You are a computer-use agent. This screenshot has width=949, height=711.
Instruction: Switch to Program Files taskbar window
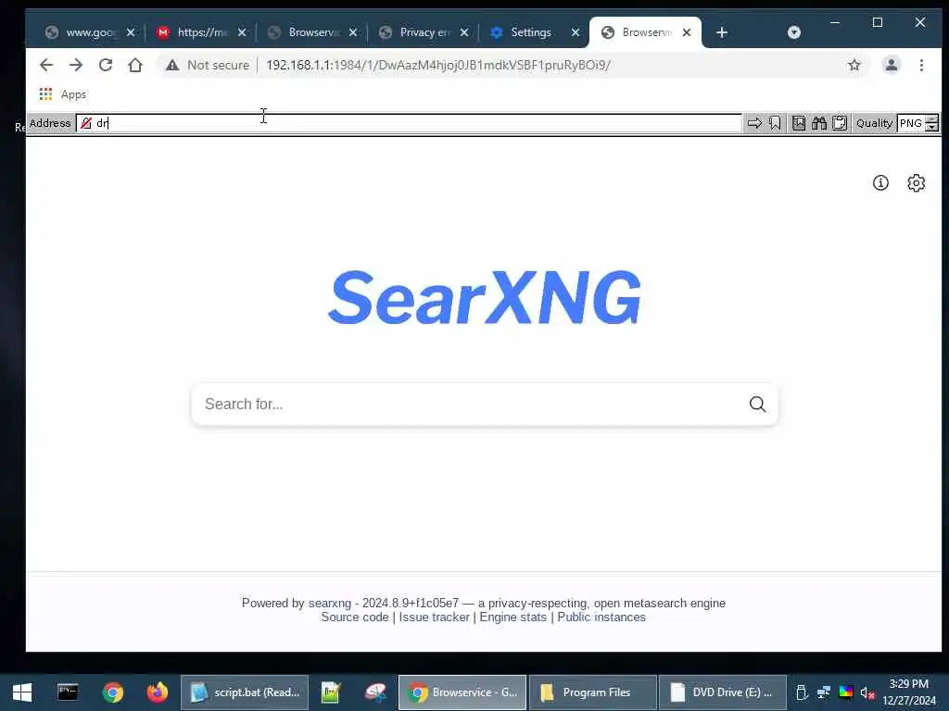(x=592, y=692)
